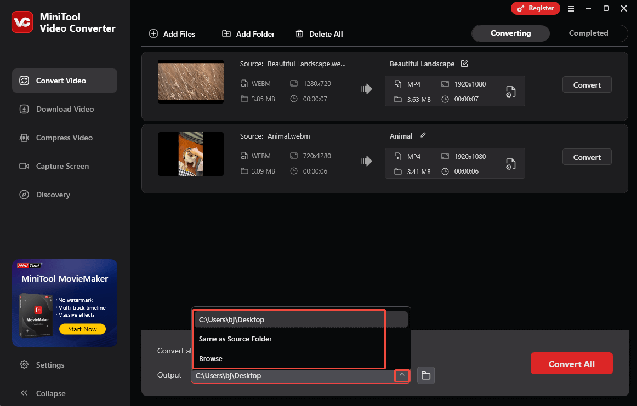The width and height of the screenshot is (637, 406).
Task: Collapse the left sidebar
Action: pyautogui.click(x=43, y=393)
